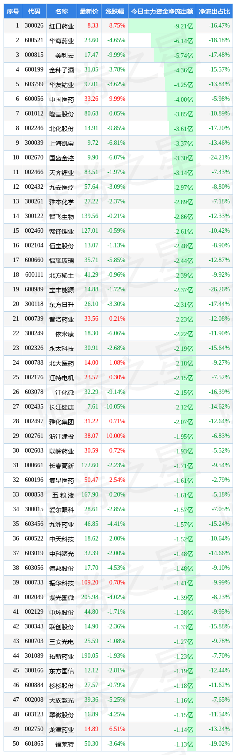Click ratio -24.21% for 国盛金控

(219, 158)
